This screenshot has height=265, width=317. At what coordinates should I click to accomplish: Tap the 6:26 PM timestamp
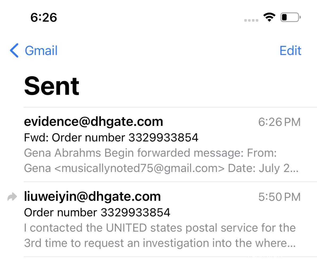[x=279, y=122]
